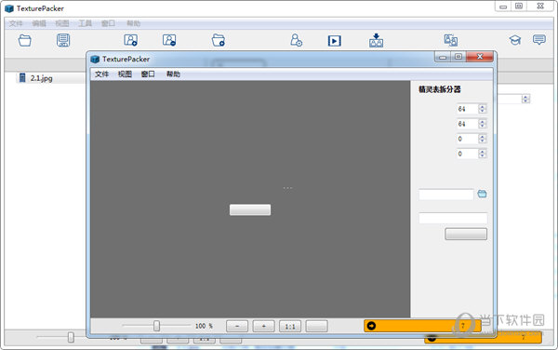Click the publish sprite sheet icon

click(x=376, y=40)
